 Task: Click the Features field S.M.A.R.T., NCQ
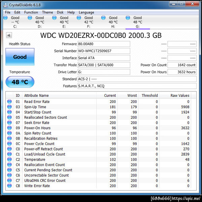point(137,86)
